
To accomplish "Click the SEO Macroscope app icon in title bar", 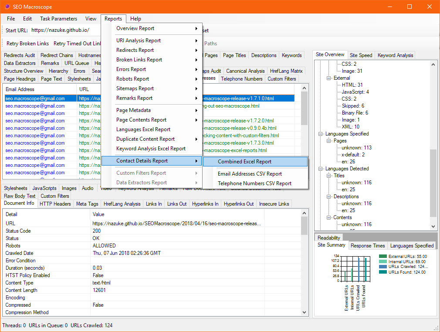I will [x=7, y=7].
